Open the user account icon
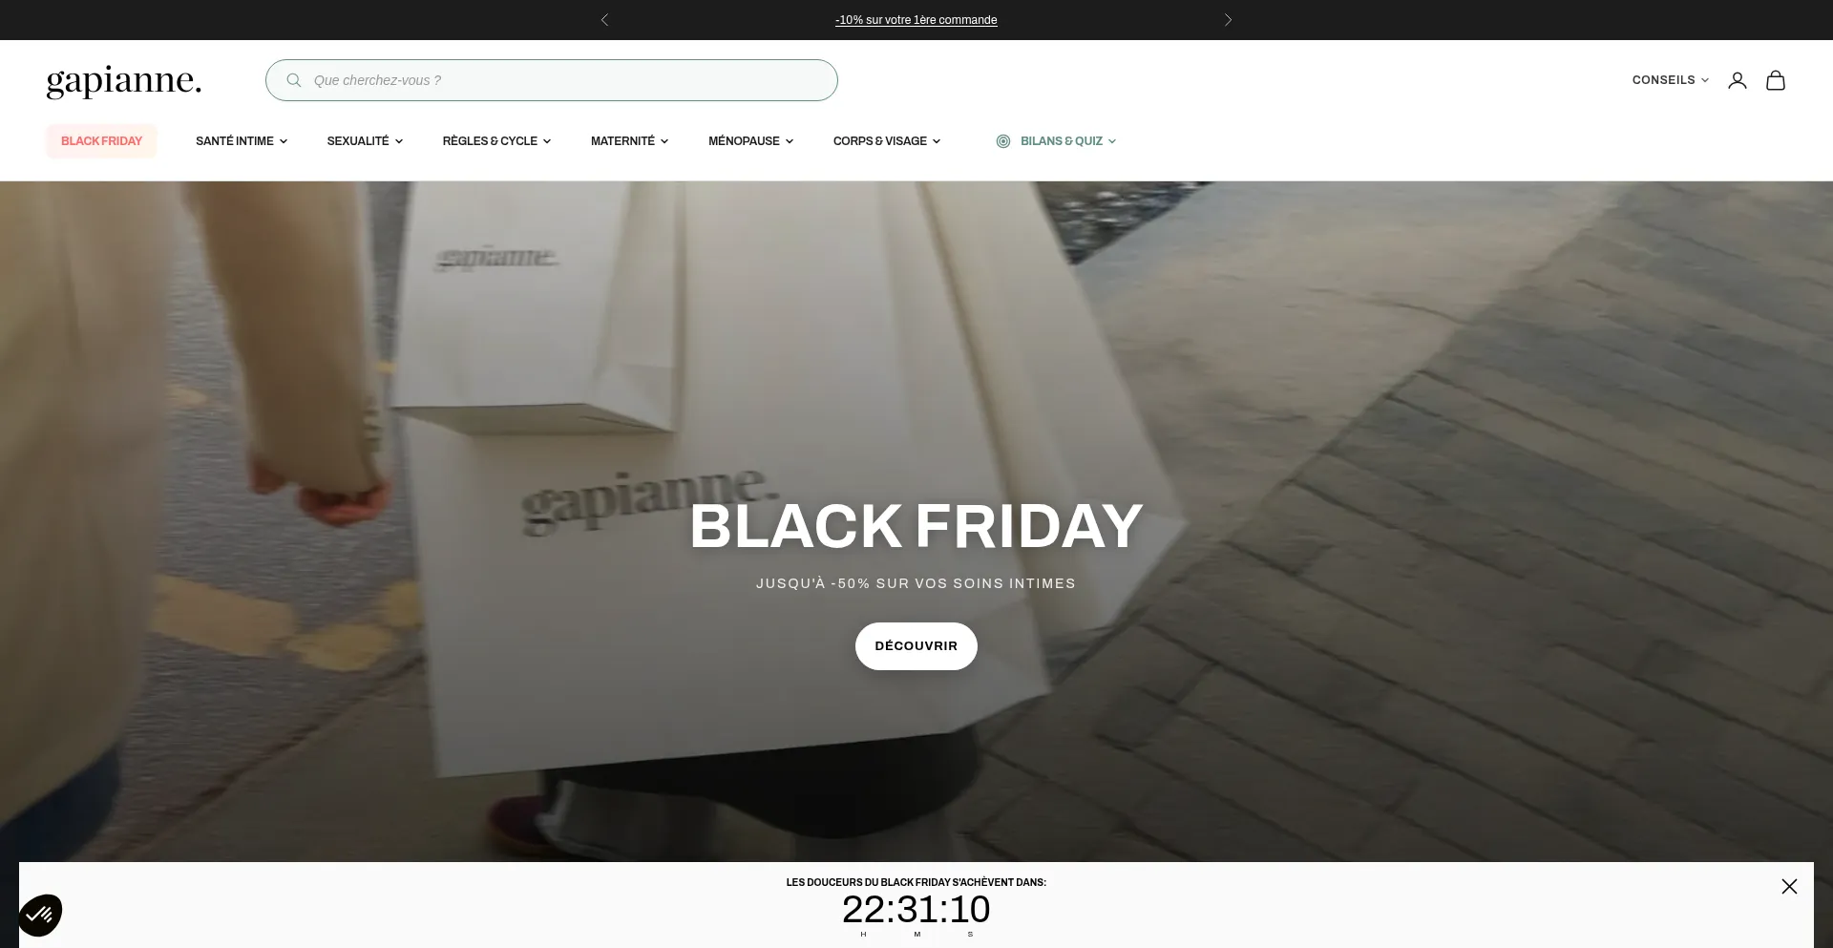Viewport: 1833px width, 948px height. [x=1737, y=80]
